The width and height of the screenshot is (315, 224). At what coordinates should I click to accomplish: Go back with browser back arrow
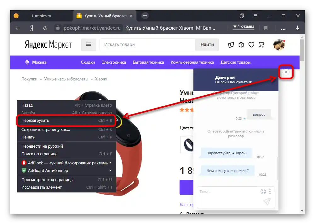(x=18, y=28)
